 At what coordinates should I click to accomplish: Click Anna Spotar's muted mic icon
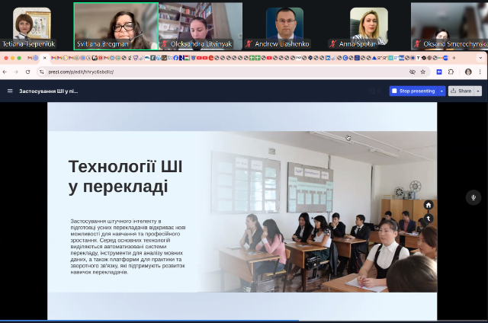pyautogui.click(x=333, y=44)
